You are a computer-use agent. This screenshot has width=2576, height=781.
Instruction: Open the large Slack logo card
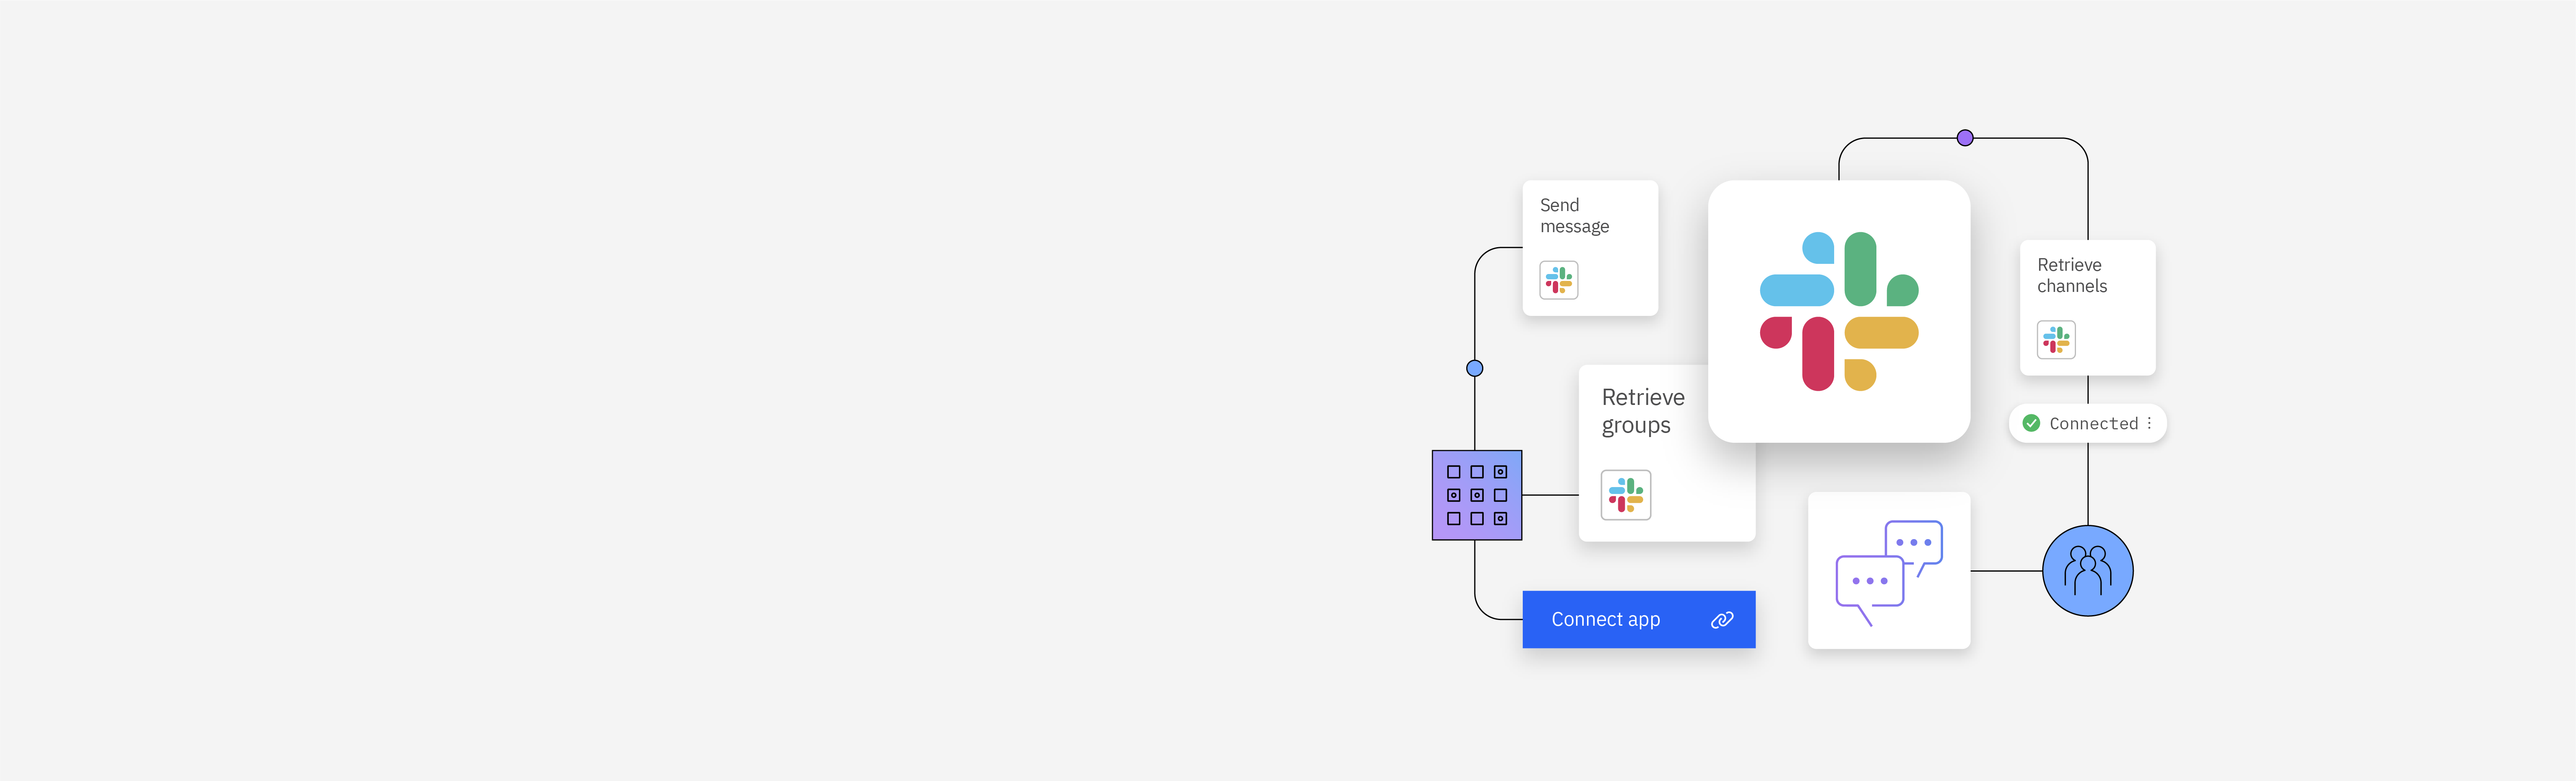[x=1838, y=311]
